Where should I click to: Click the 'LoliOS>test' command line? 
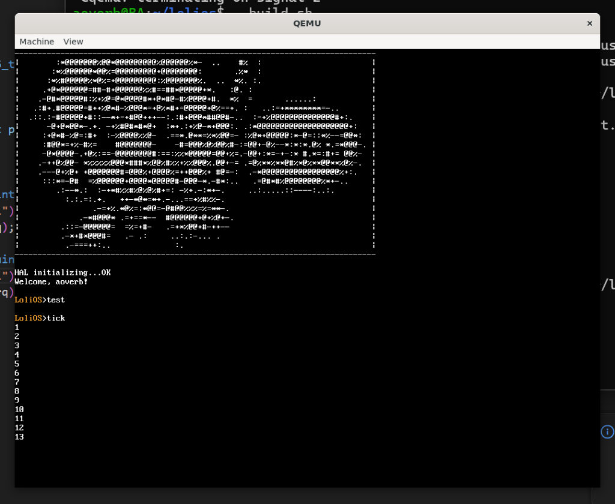point(40,300)
